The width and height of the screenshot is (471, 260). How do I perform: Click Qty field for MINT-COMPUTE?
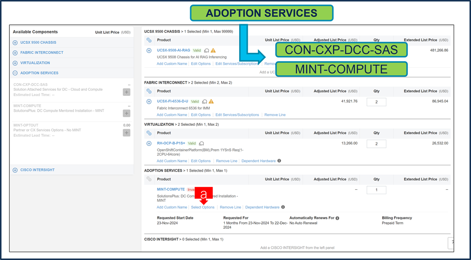[377, 190]
